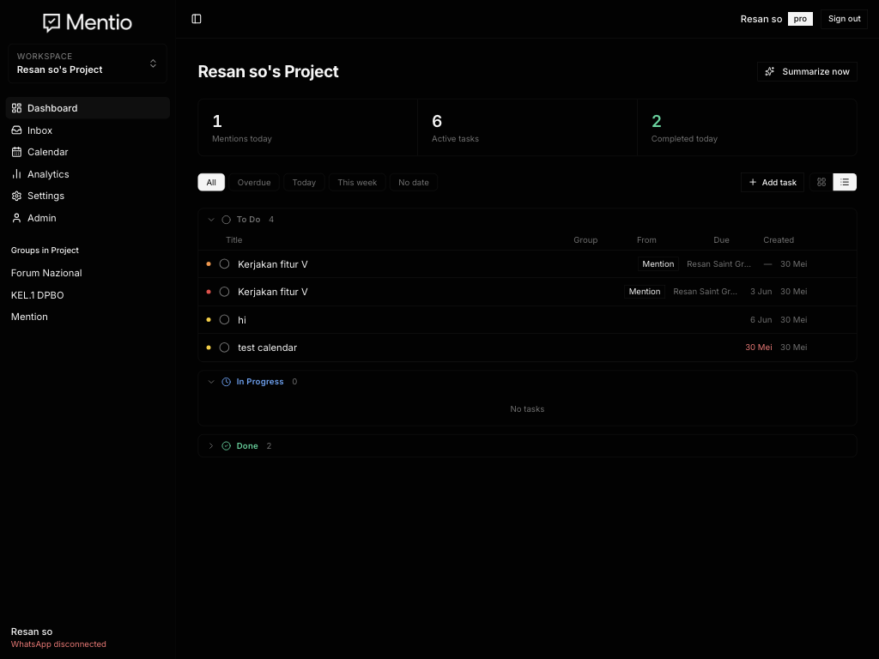Click the Active tasks stat card
This screenshot has height=659, width=879.
(x=527, y=128)
